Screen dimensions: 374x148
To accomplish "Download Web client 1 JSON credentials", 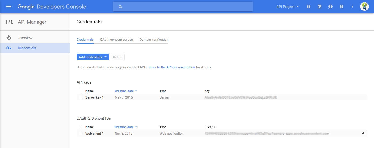I will (363, 134).
